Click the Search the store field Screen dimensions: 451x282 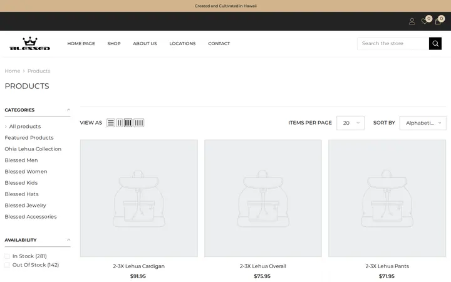(393, 43)
